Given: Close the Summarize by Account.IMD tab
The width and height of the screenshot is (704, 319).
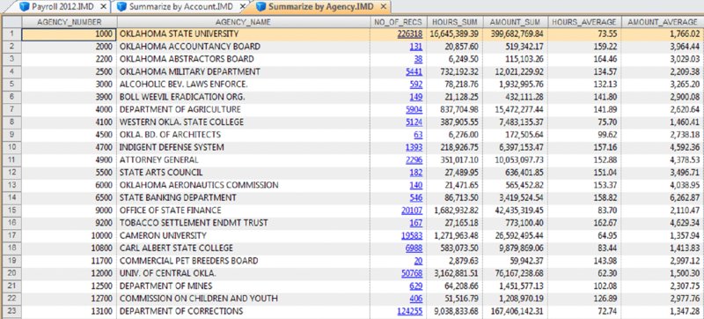Looking at the screenshot, I should tap(244, 7).
